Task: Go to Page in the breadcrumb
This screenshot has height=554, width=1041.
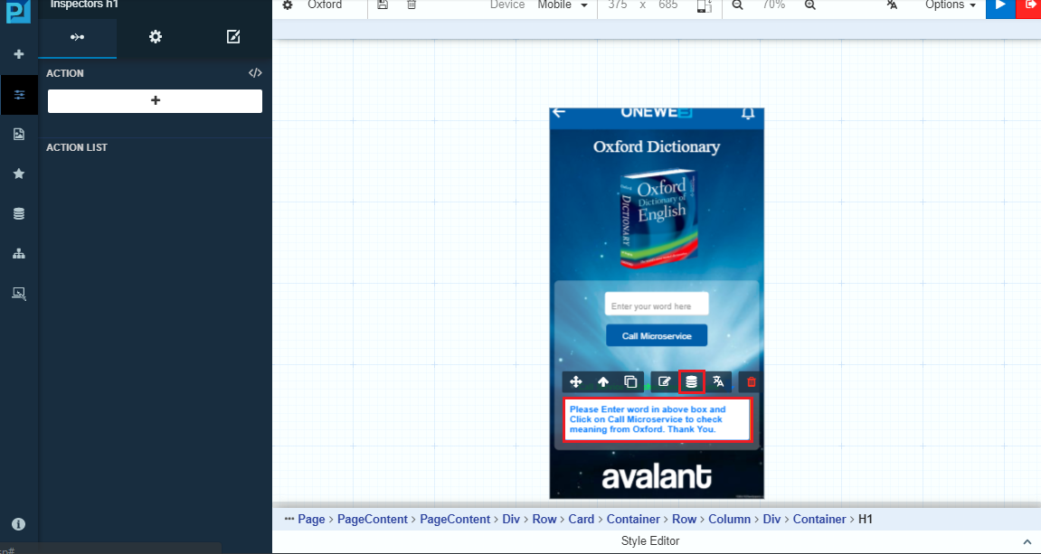Action: tap(311, 519)
